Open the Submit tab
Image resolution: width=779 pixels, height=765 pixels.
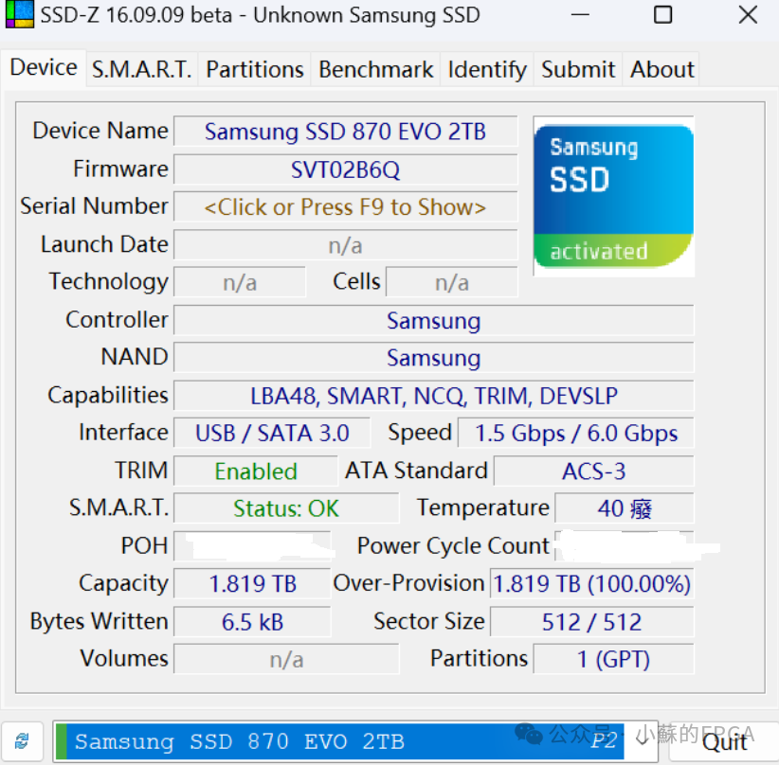(578, 69)
